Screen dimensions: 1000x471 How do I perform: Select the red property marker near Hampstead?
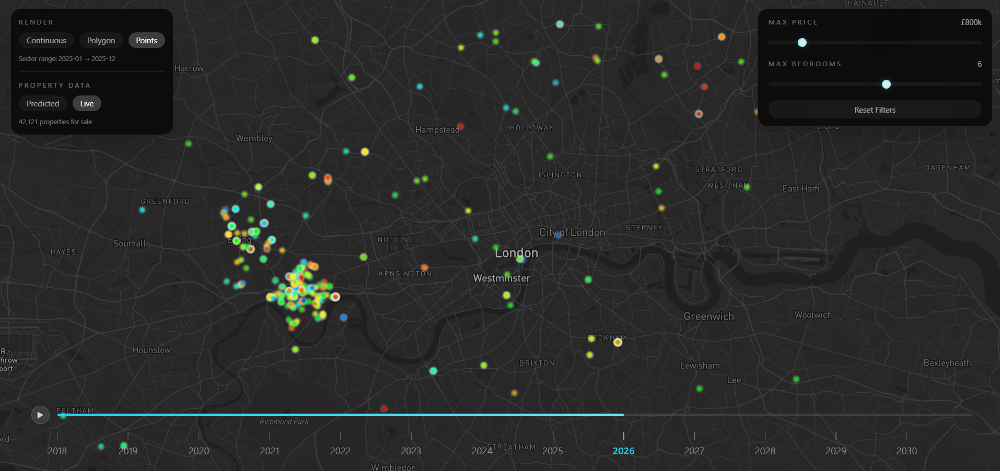[x=461, y=126]
